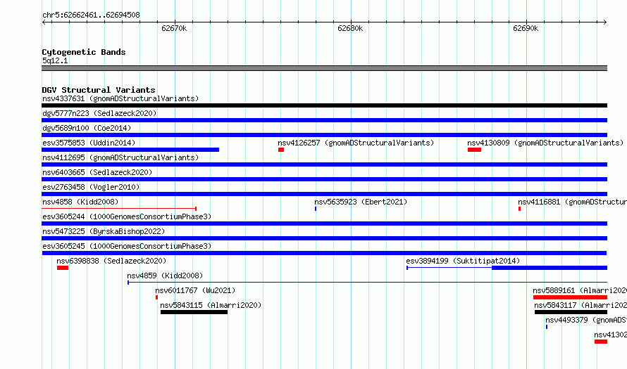This screenshot has height=369, width=627.
Task: Click the small red nsv6011767 marker
Action: [x=156, y=297]
